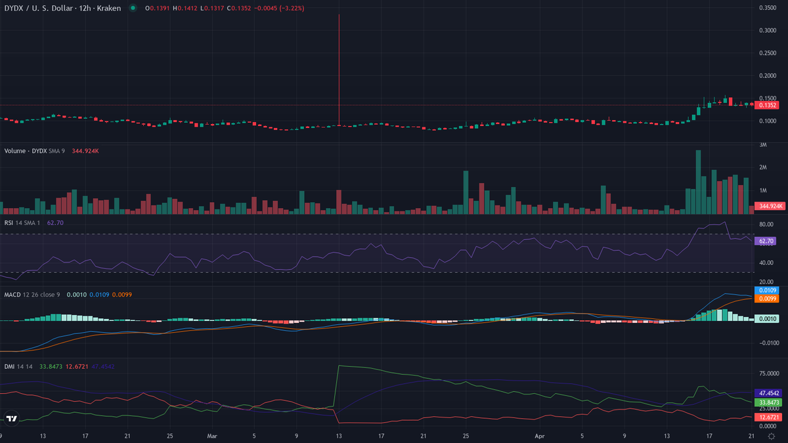Click the green market status dot
Image resolution: width=788 pixels, height=443 pixels.
click(x=133, y=8)
